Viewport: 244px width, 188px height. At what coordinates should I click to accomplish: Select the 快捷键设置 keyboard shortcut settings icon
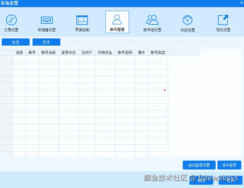[x=47, y=22]
